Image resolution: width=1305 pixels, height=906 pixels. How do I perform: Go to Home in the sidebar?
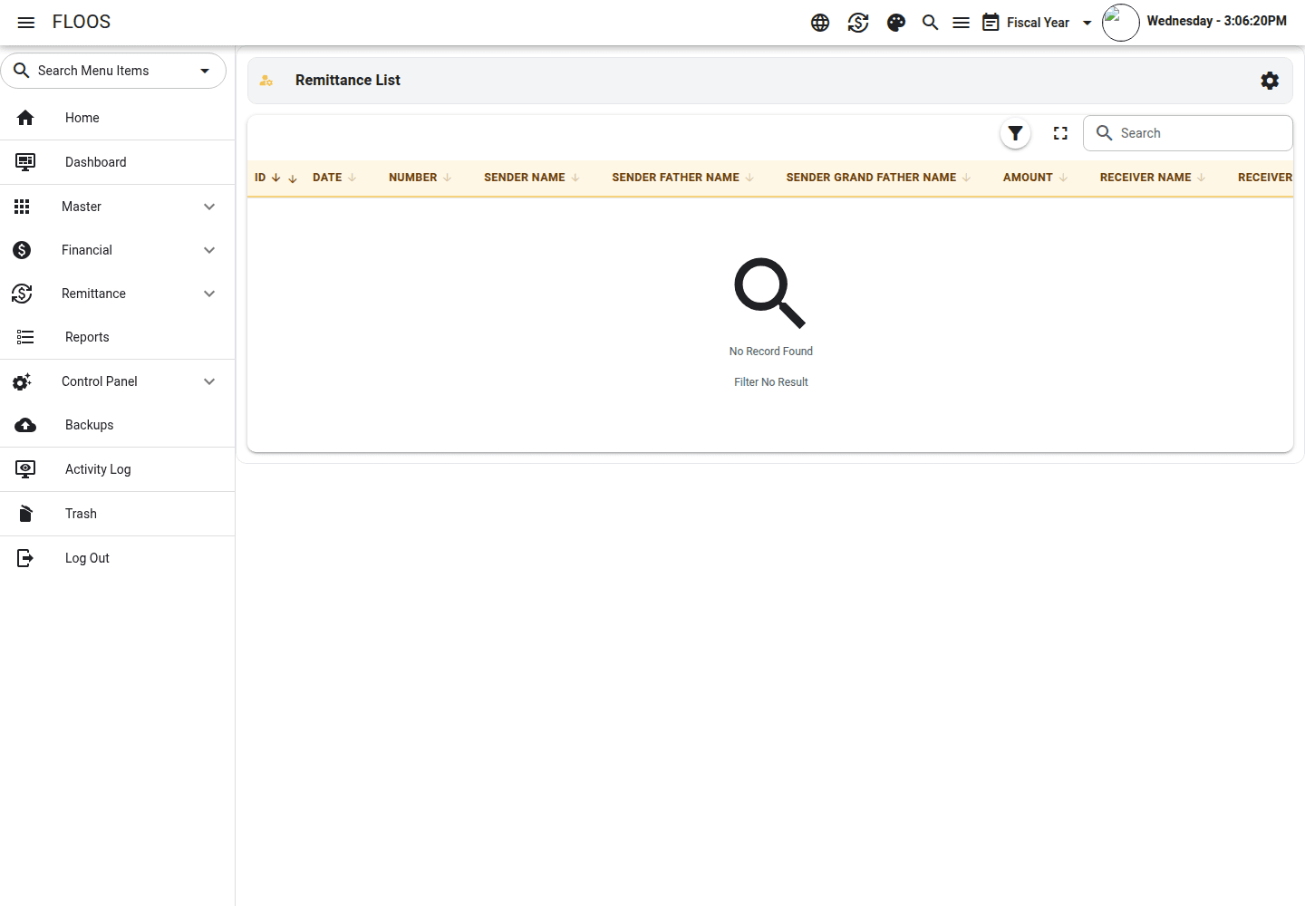(x=118, y=118)
